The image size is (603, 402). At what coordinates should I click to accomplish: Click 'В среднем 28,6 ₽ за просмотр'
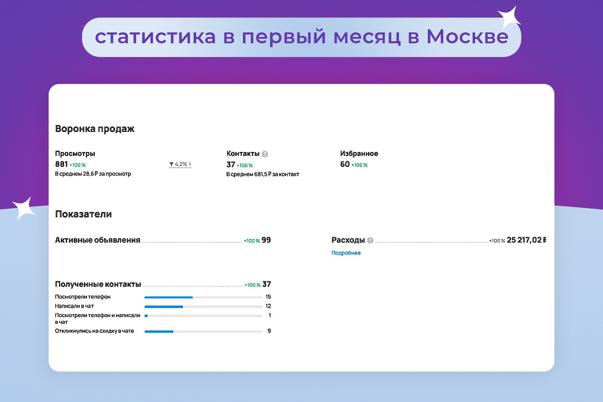[93, 174]
